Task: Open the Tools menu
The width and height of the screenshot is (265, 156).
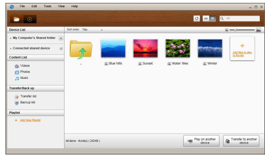Action: pyautogui.click(x=48, y=6)
